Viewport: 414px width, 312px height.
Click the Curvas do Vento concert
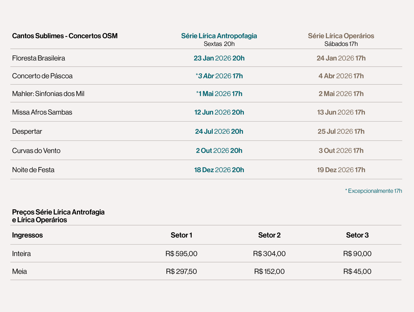(x=36, y=151)
